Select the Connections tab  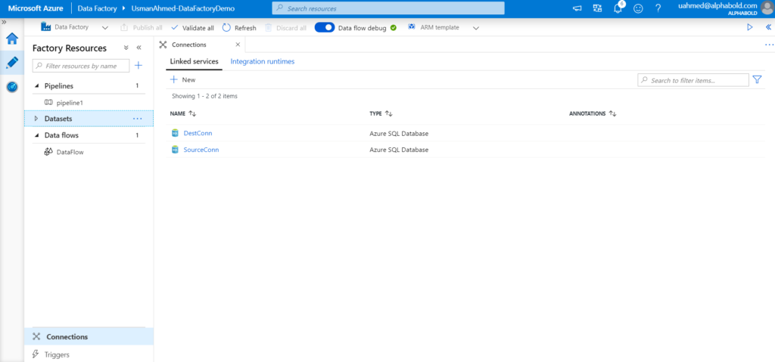[x=188, y=45]
